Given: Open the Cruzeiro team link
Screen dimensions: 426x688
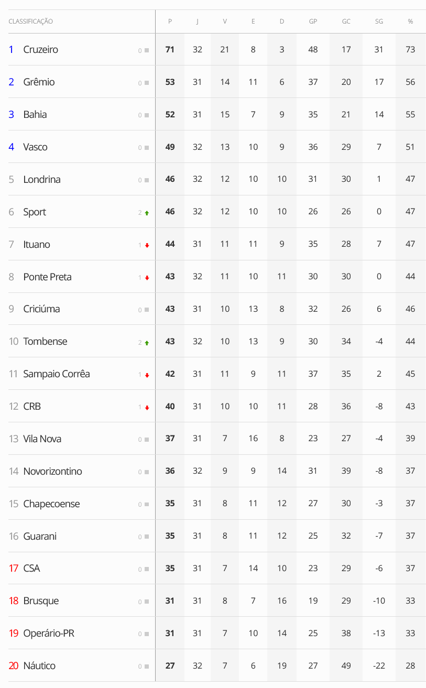Looking at the screenshot, I should (x=40, y=50).
